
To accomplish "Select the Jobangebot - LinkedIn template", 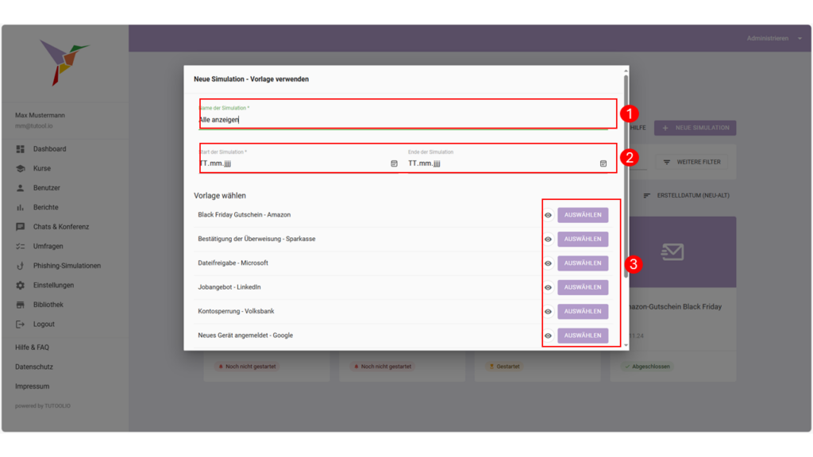I will tap(583, 287).
